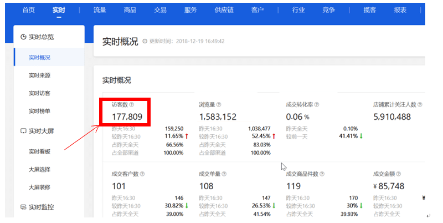Select the 实时监控 sidebar section

(x=41, y=207)
